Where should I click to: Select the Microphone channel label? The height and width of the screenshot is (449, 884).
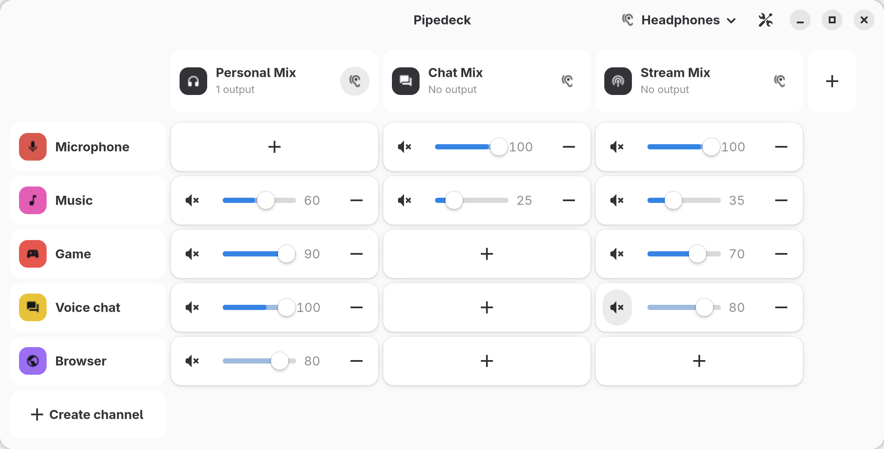point(92,147)
